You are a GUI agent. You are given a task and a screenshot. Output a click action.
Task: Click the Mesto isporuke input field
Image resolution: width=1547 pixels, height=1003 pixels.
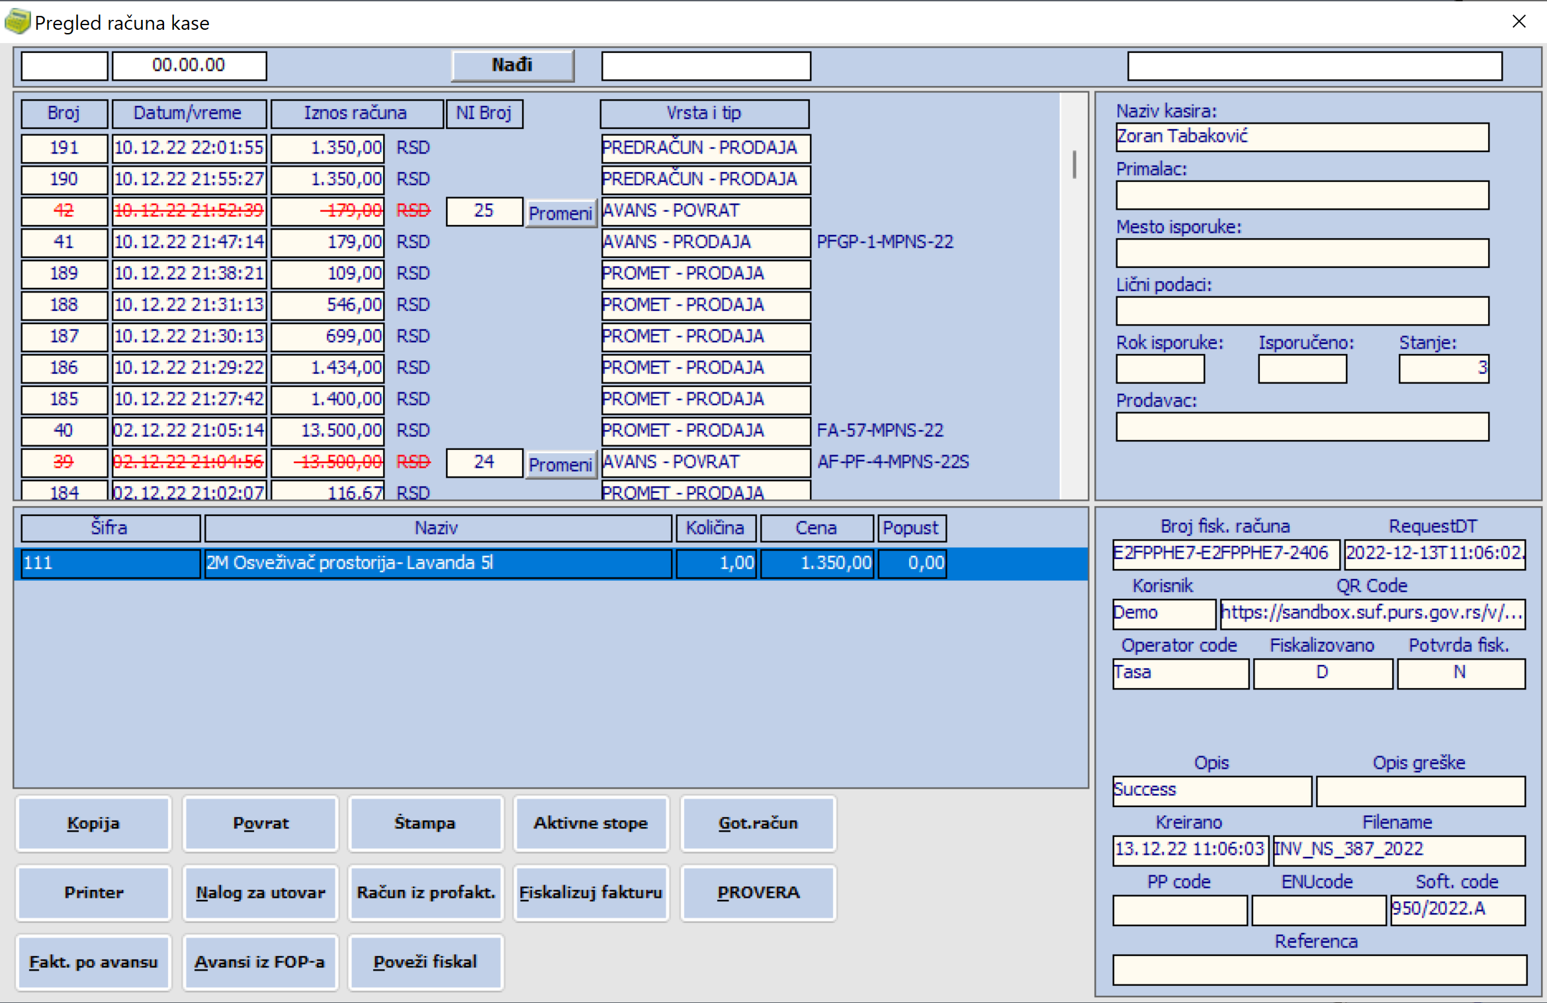(x=1302, y=253)
